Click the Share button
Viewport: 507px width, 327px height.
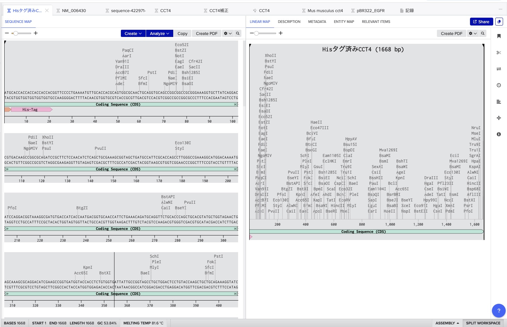[x=481, y=22]
